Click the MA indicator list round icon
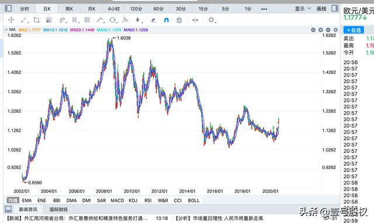374x223 pixels. point(313,30)
